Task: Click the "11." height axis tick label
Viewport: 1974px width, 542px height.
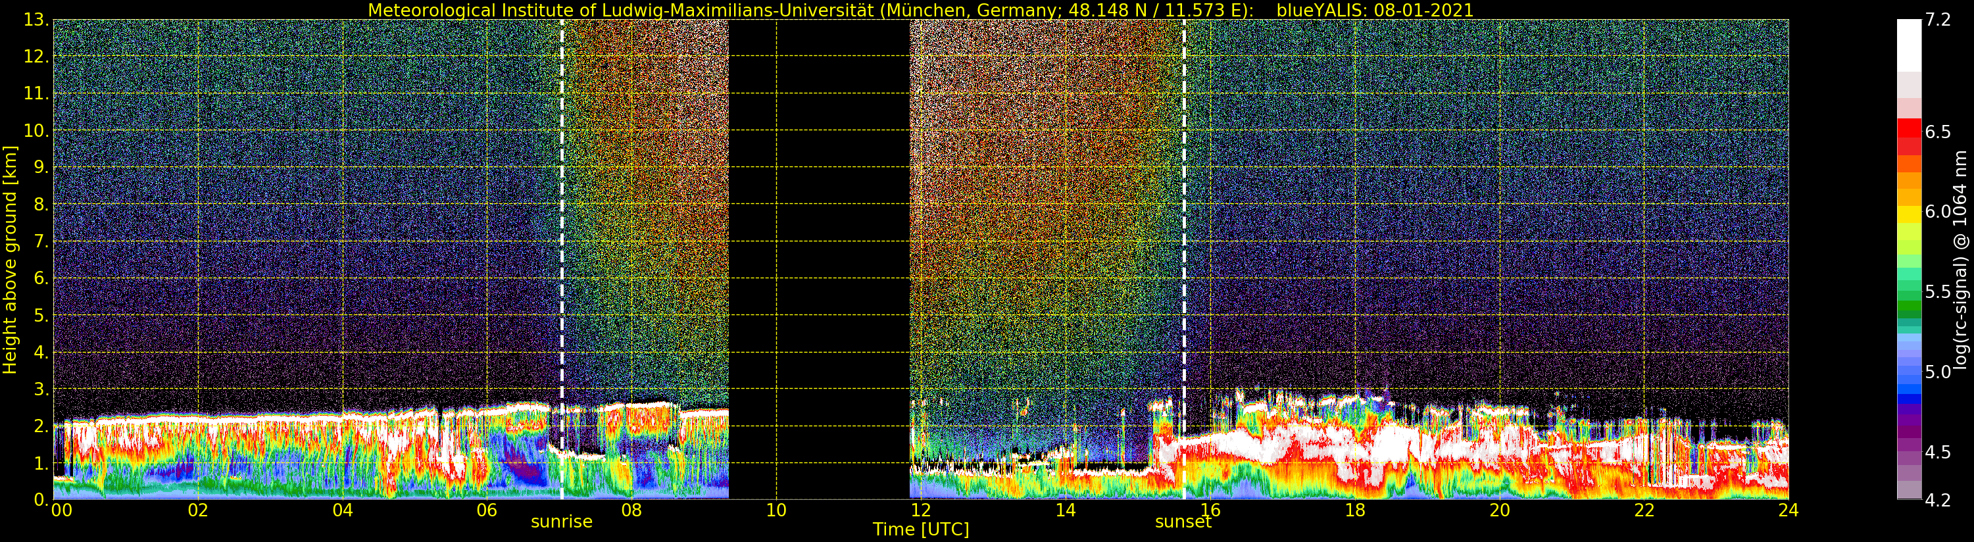Action: [36, 93]
